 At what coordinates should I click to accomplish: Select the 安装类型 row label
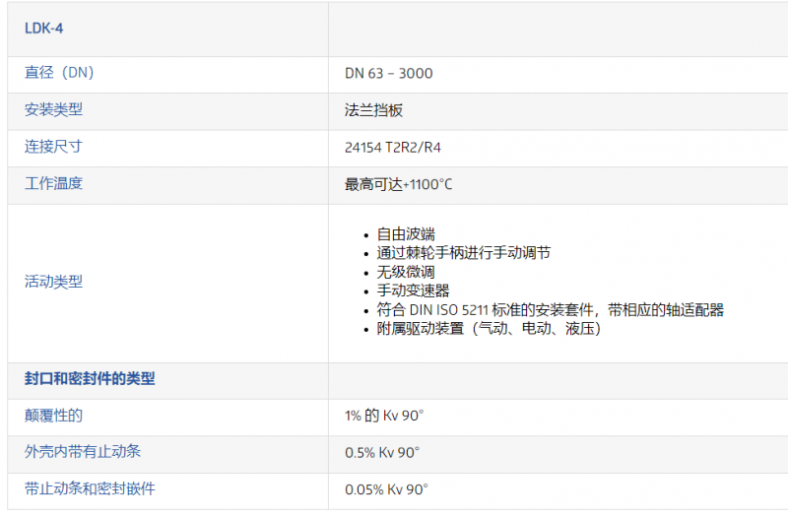point(53,109)
